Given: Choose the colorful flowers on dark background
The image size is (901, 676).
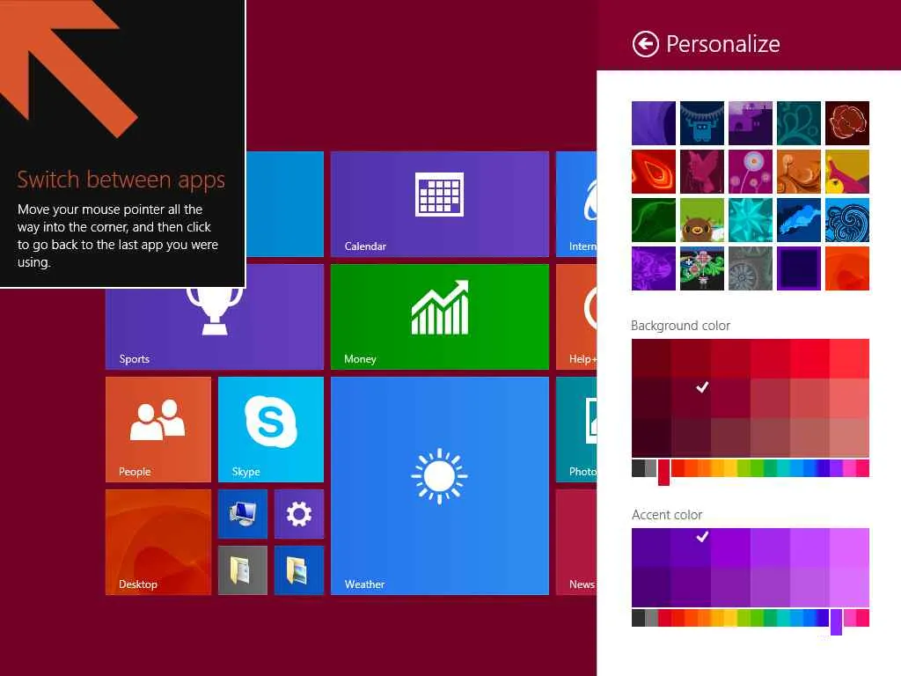Looking at the screenshot, I should click(x=701, y=268).
